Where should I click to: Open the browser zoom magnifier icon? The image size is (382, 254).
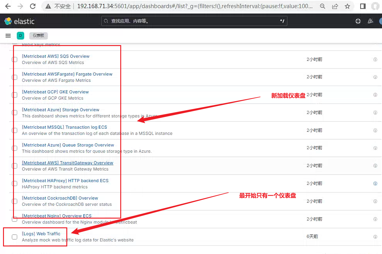click(323, 6)
